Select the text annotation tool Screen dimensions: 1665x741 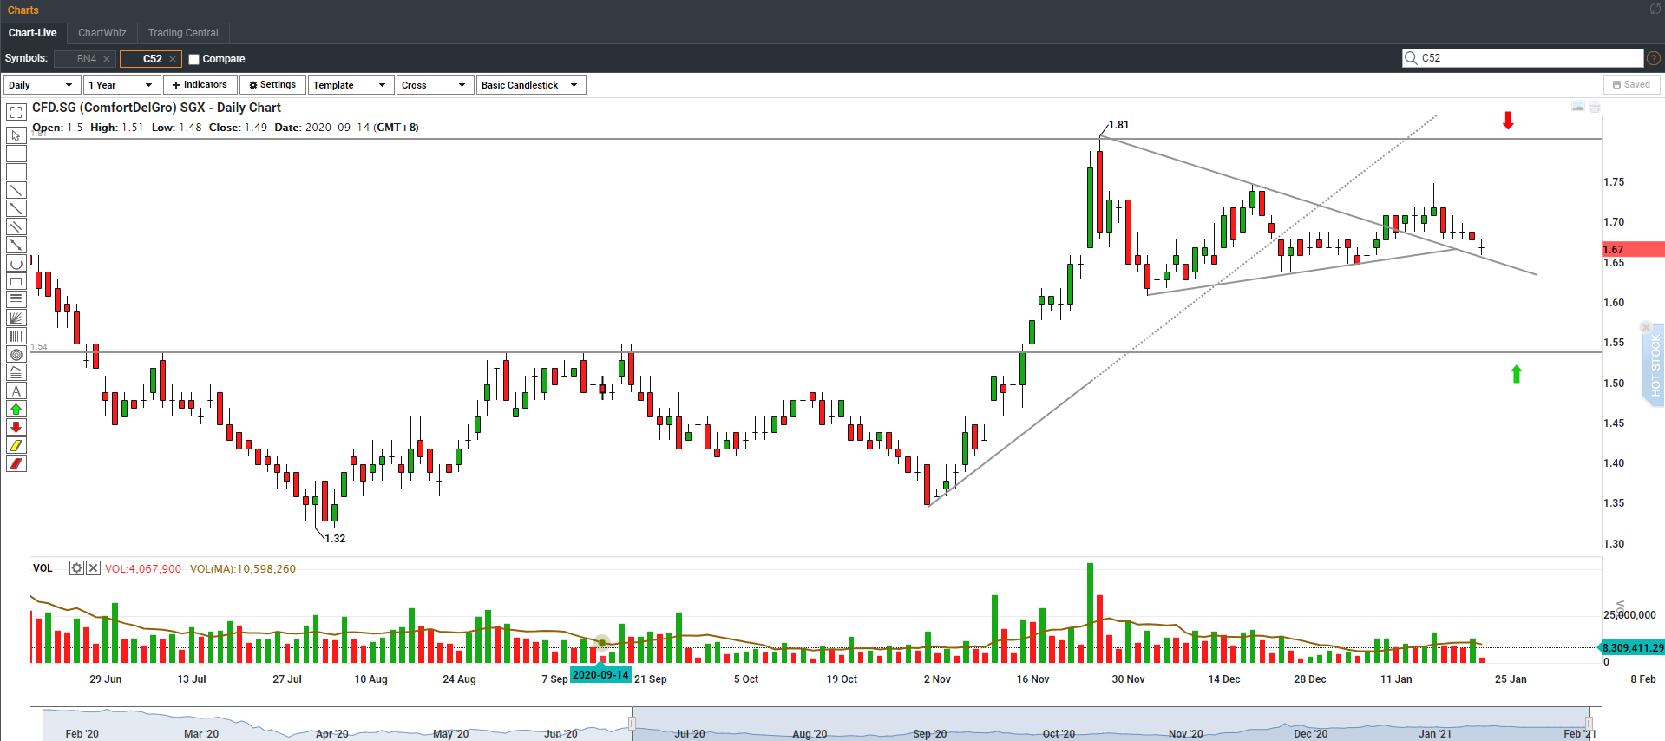click(16, 391)
